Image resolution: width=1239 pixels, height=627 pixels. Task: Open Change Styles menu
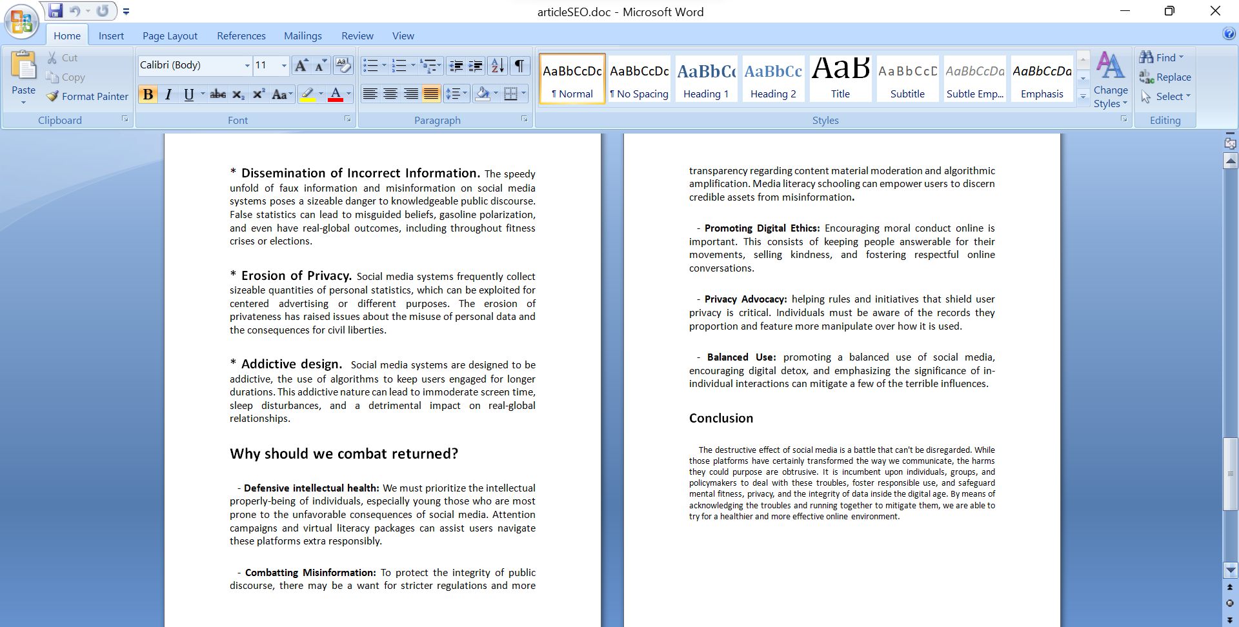pos(1111,79)
